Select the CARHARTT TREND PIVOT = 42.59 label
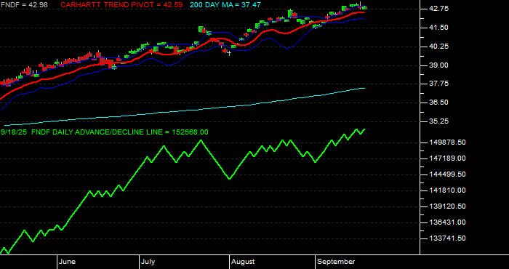Image resolution: width=509 pixels, height=269 pixels. (x=121, y=5)
